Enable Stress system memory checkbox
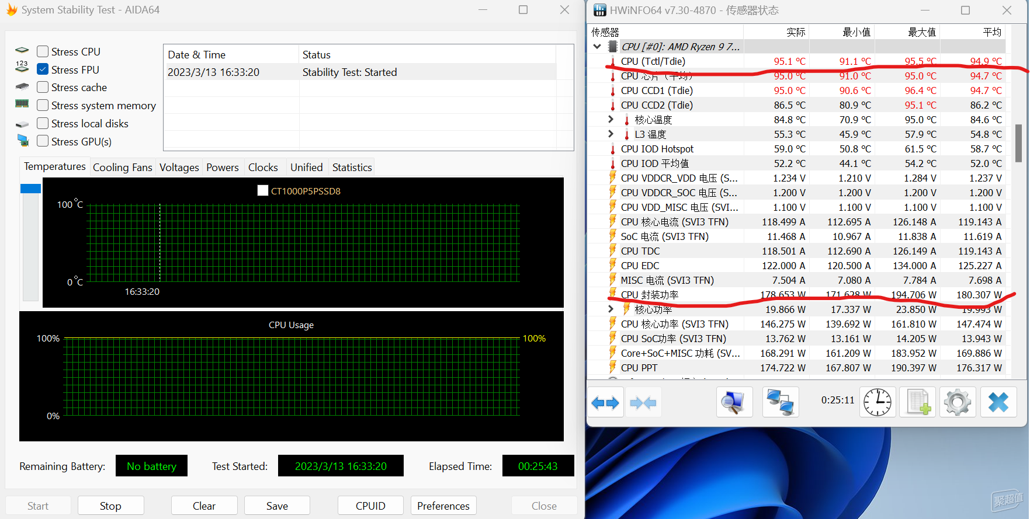This screenshot has height=519, width=1030. [x=43, y=105]
